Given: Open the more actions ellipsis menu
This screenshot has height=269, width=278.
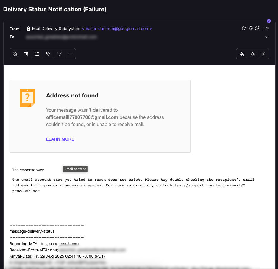Looking at the screenshot, I should pyautogui.click(x=70, y=54).
